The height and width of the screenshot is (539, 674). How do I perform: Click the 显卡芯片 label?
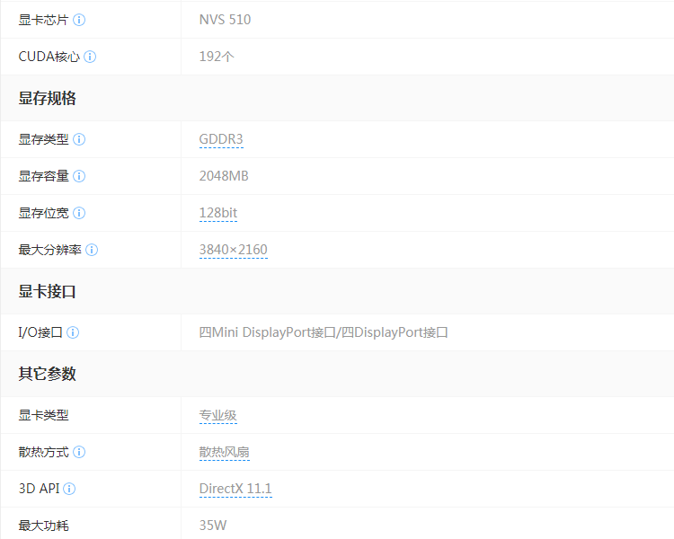(43, 20)
